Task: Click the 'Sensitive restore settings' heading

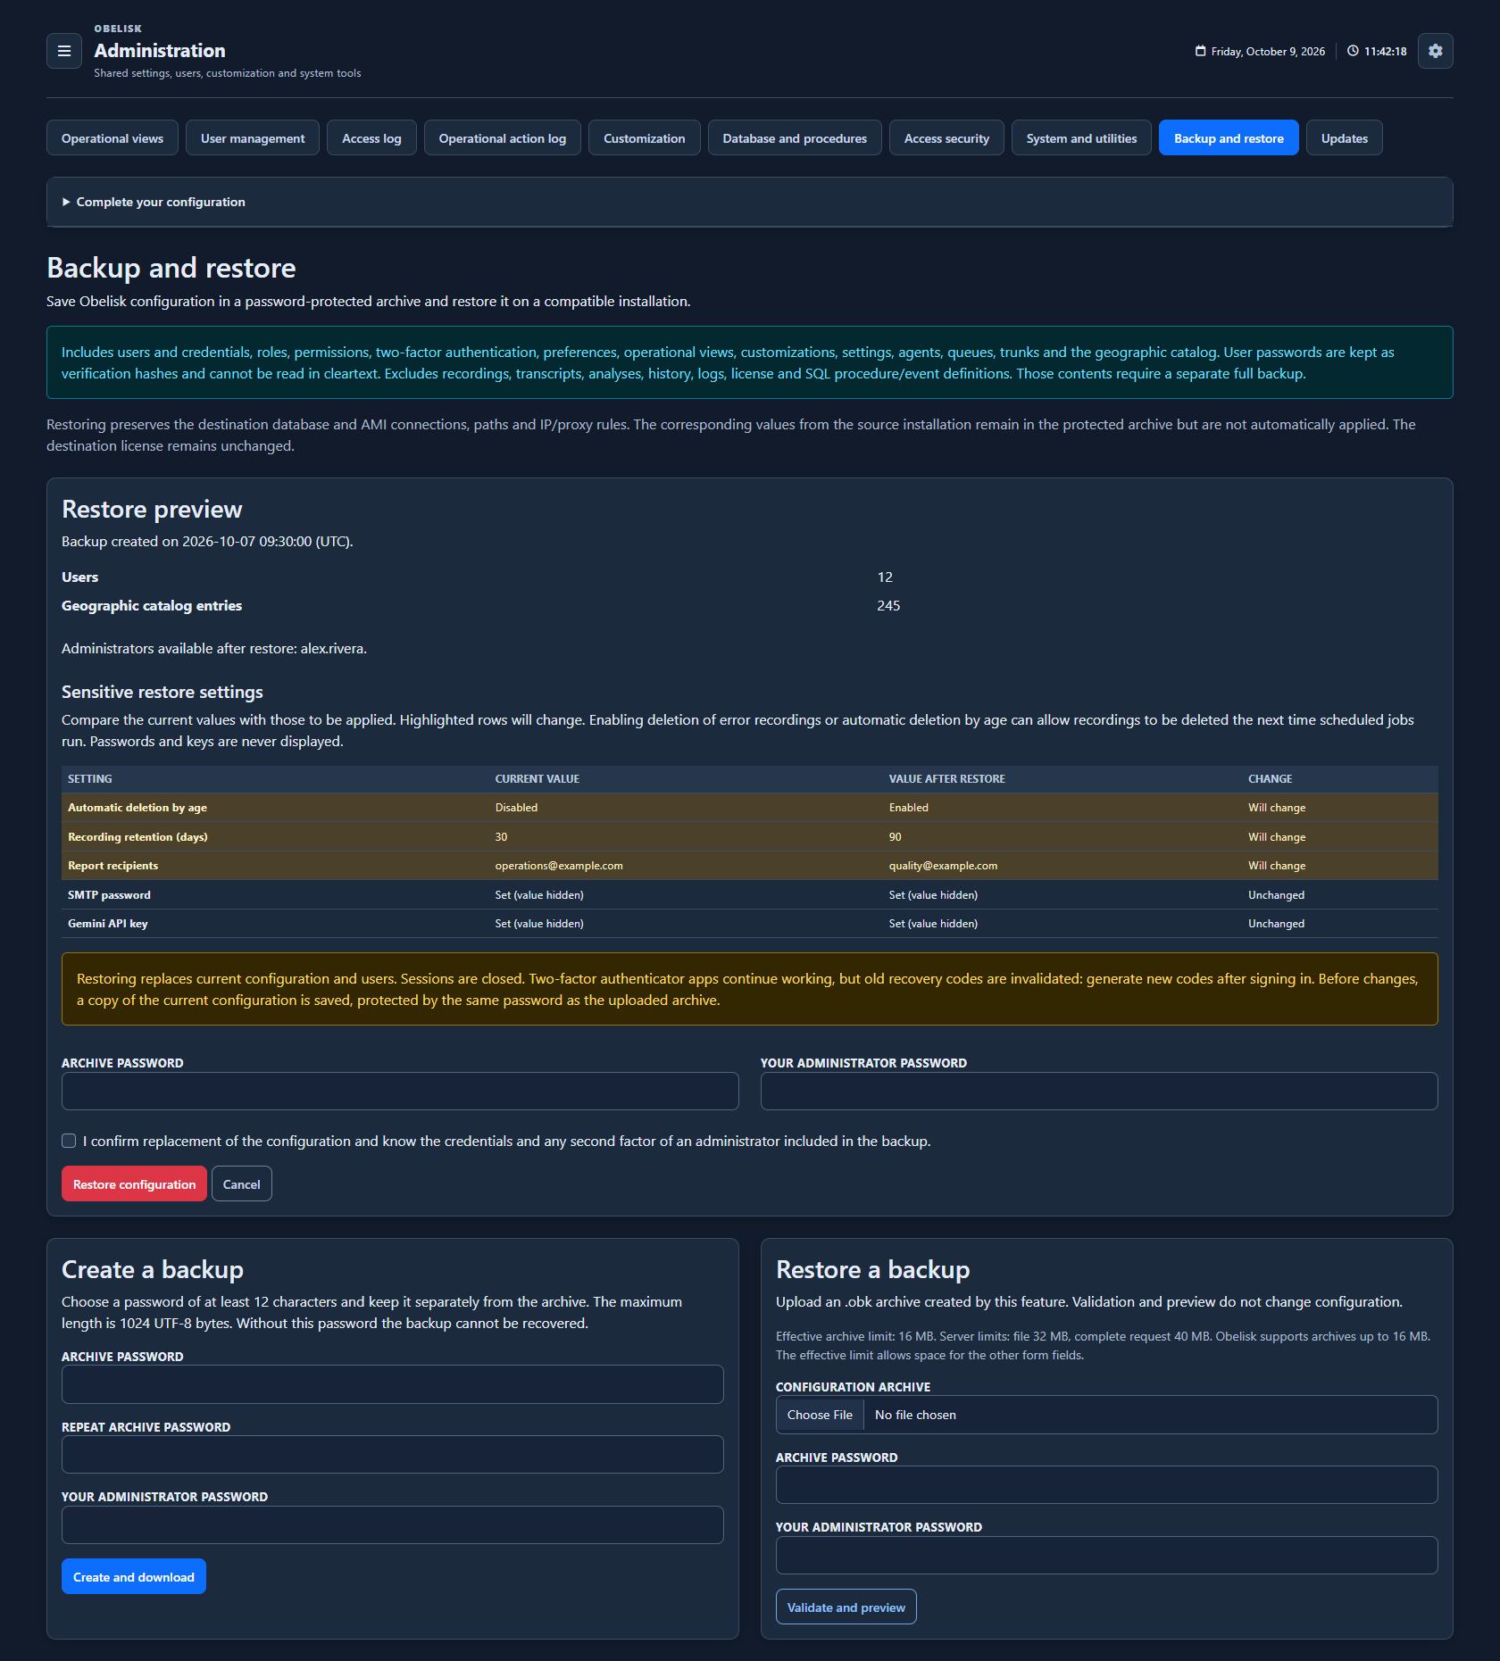Action: (162, 693)
